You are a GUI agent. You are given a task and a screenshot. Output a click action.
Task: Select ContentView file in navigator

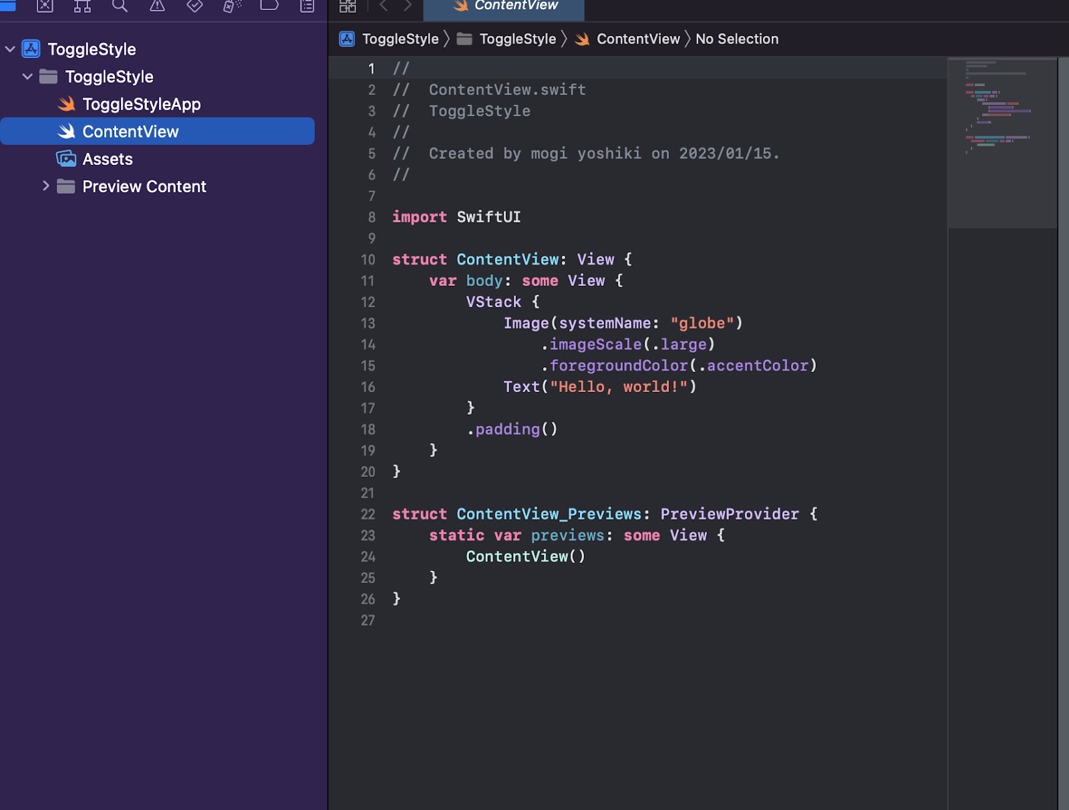click(x=157, y=132)
